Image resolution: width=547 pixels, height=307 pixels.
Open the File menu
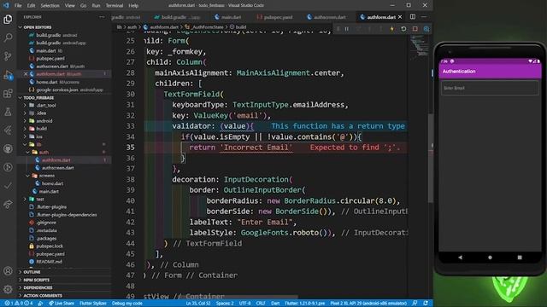pos(18,6)
